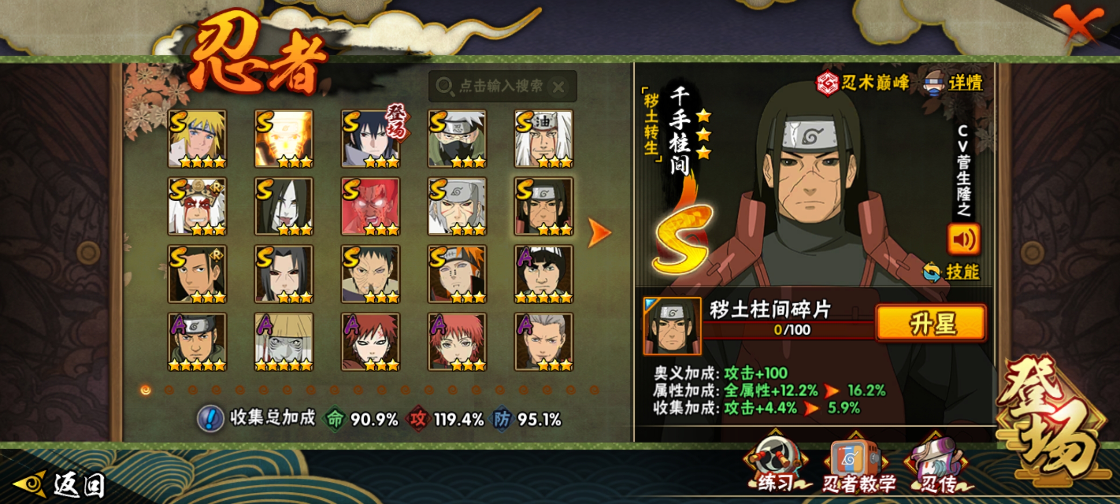Select the Minato four-star portrait
The width and height of the screenshot is (1120, 504).
pyautogui.click(x=197, y=139)
